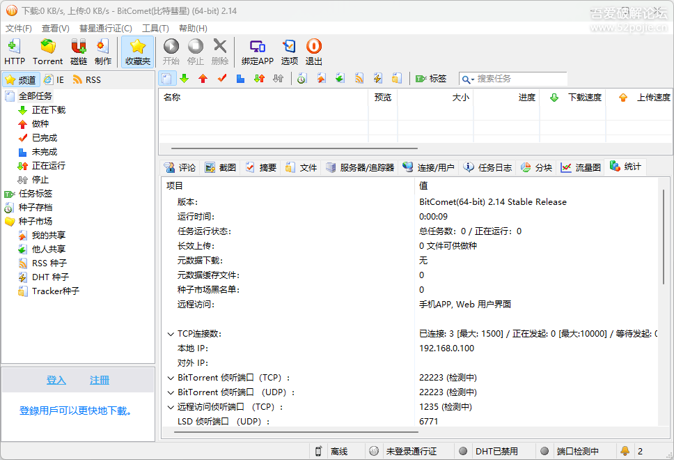
Task: Open the 彗星通行证(C) menu
Action: (x=106, y=29)
